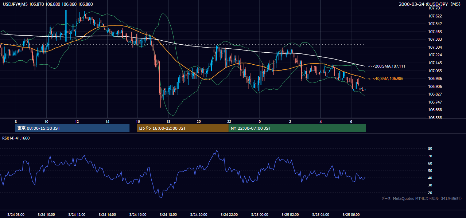Click the RSI level 80 axis label
The image size is (466, 218).
430,149
